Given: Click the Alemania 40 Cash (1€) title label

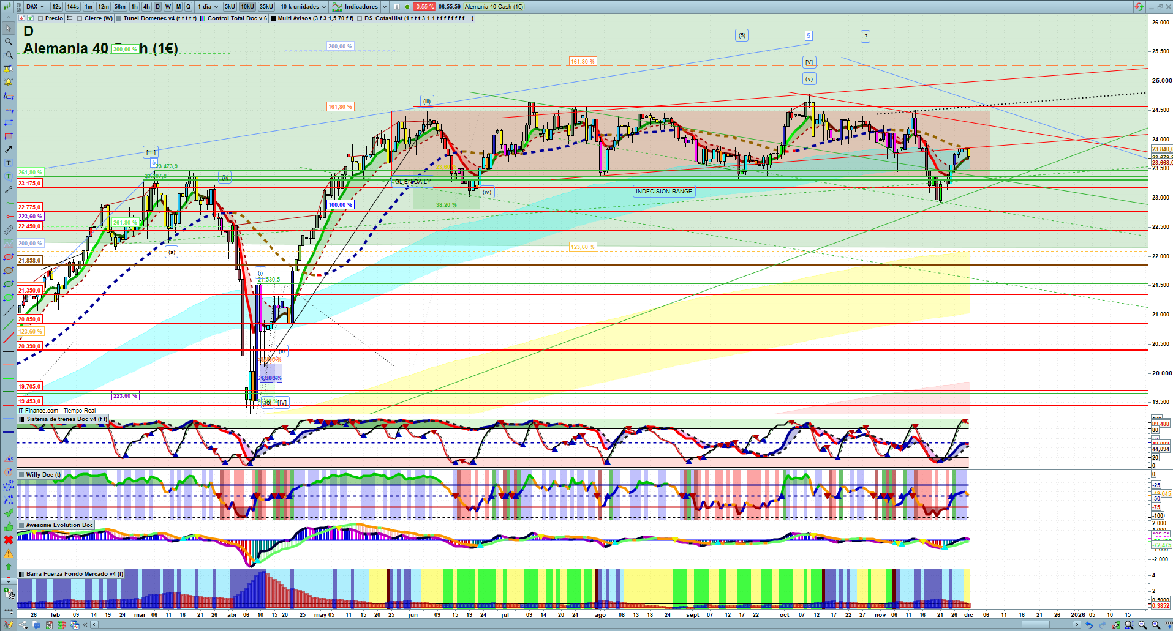Looking at the screenshot, I should (x=494, y=7).
